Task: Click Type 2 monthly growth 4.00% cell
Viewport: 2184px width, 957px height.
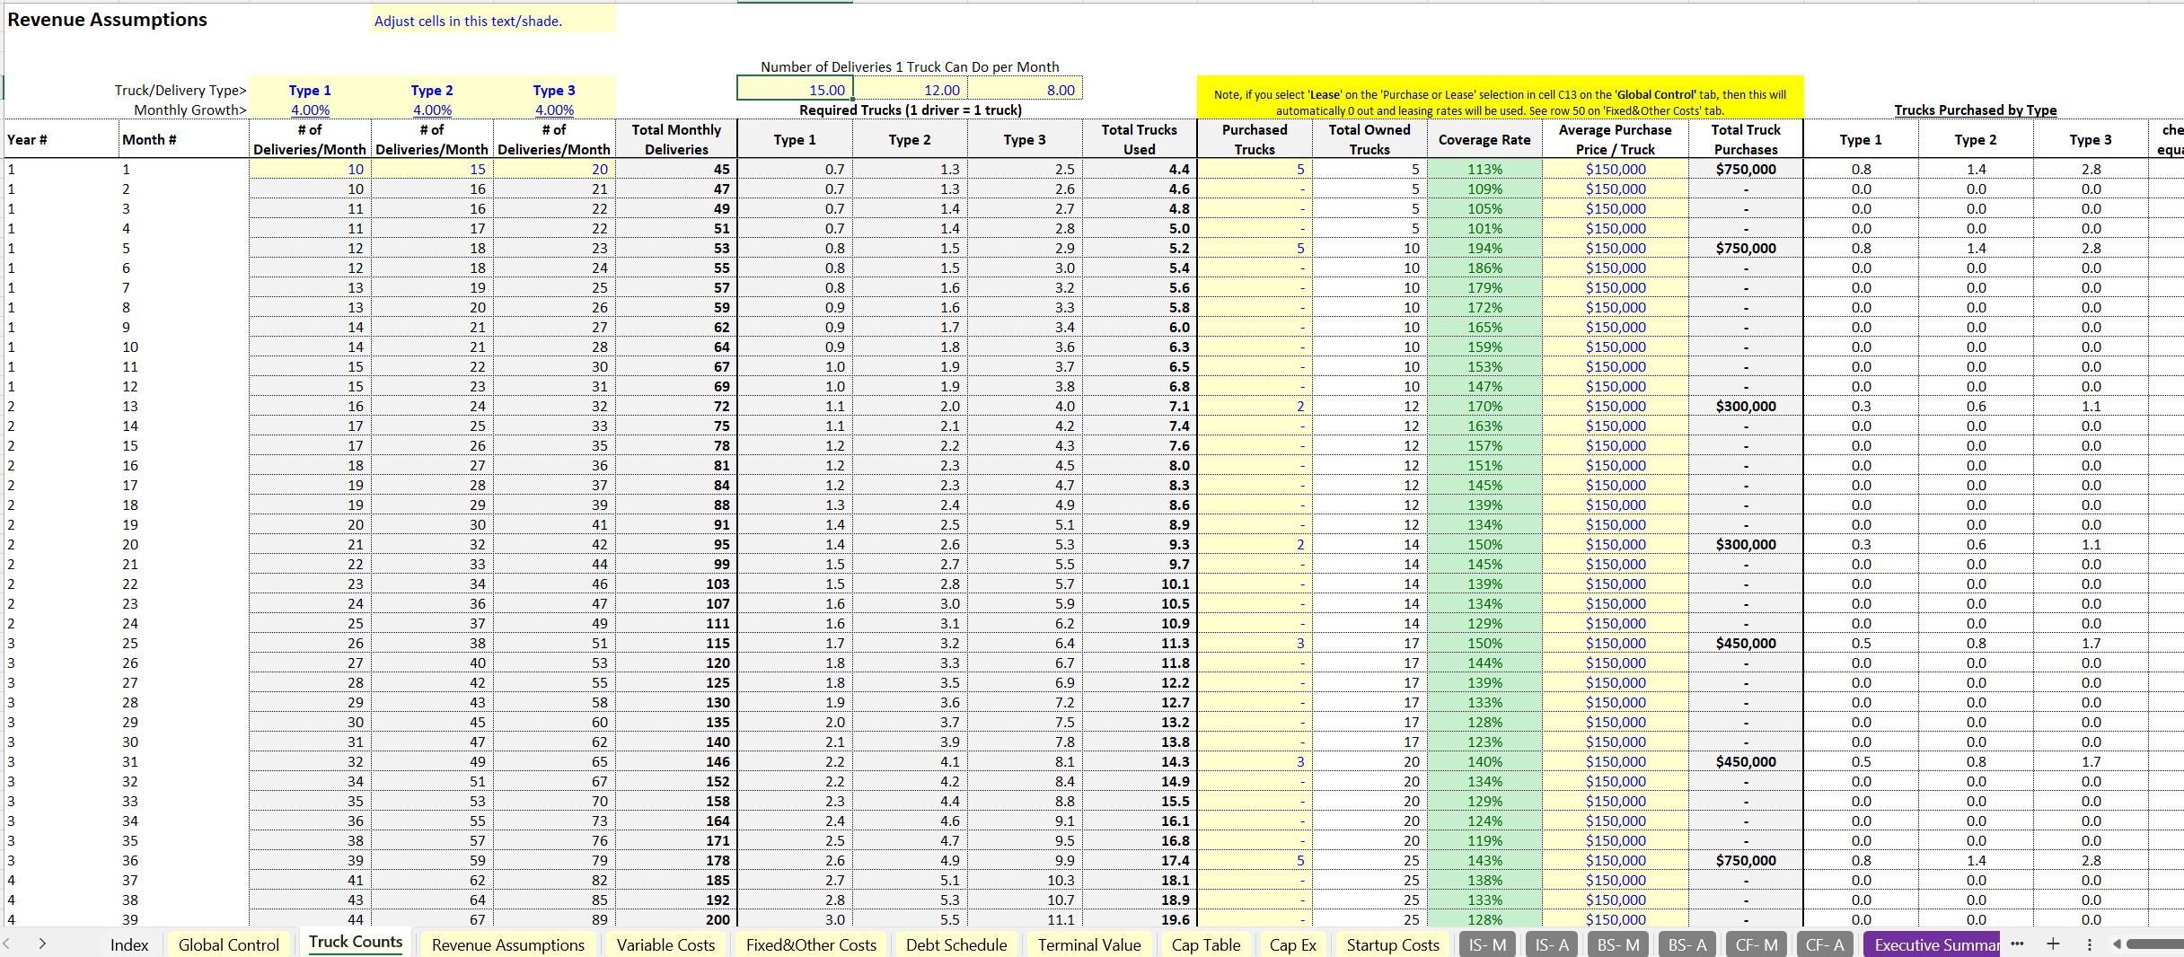Action: click(432, 110)
